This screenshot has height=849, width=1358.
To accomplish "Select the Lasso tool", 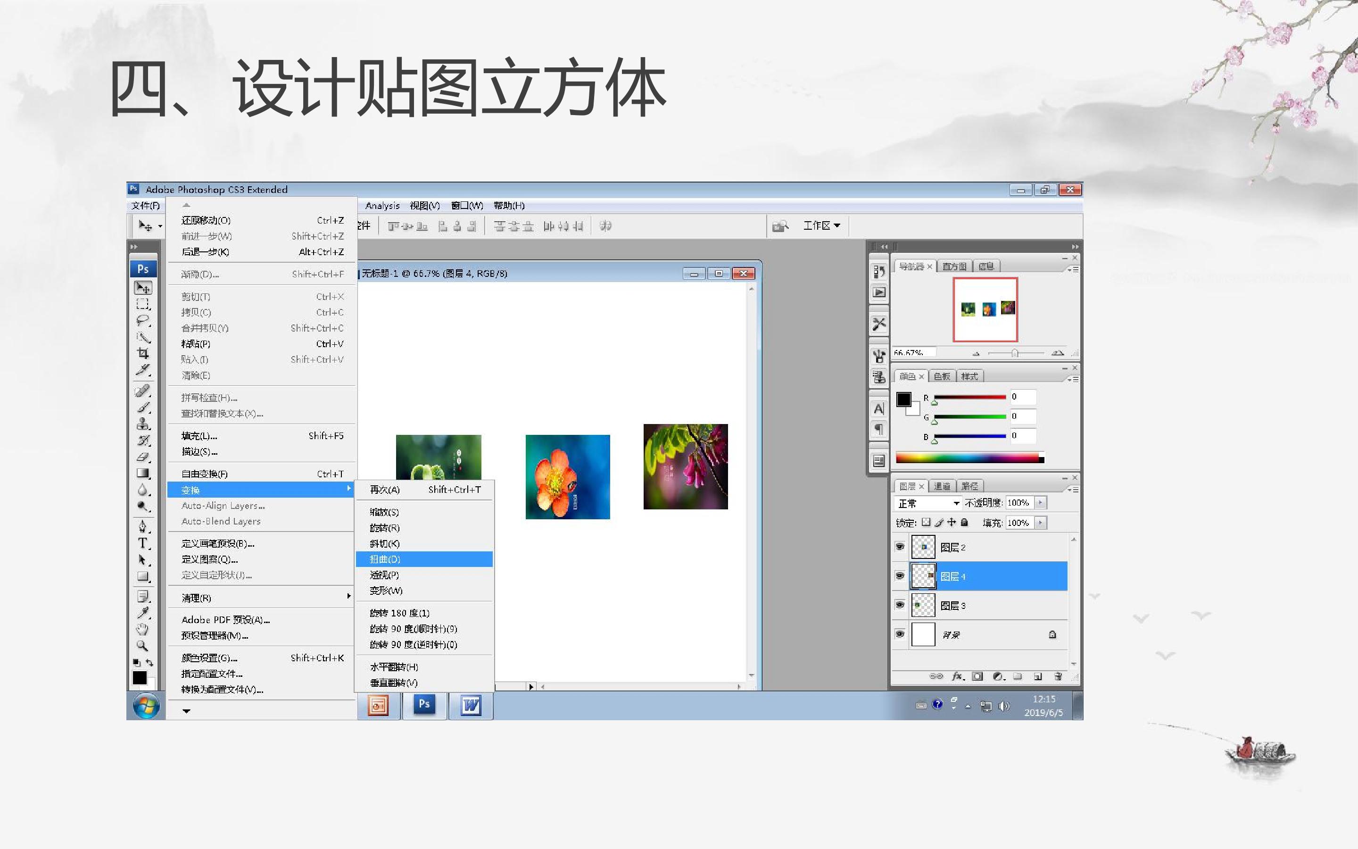I will click(143, 321).
